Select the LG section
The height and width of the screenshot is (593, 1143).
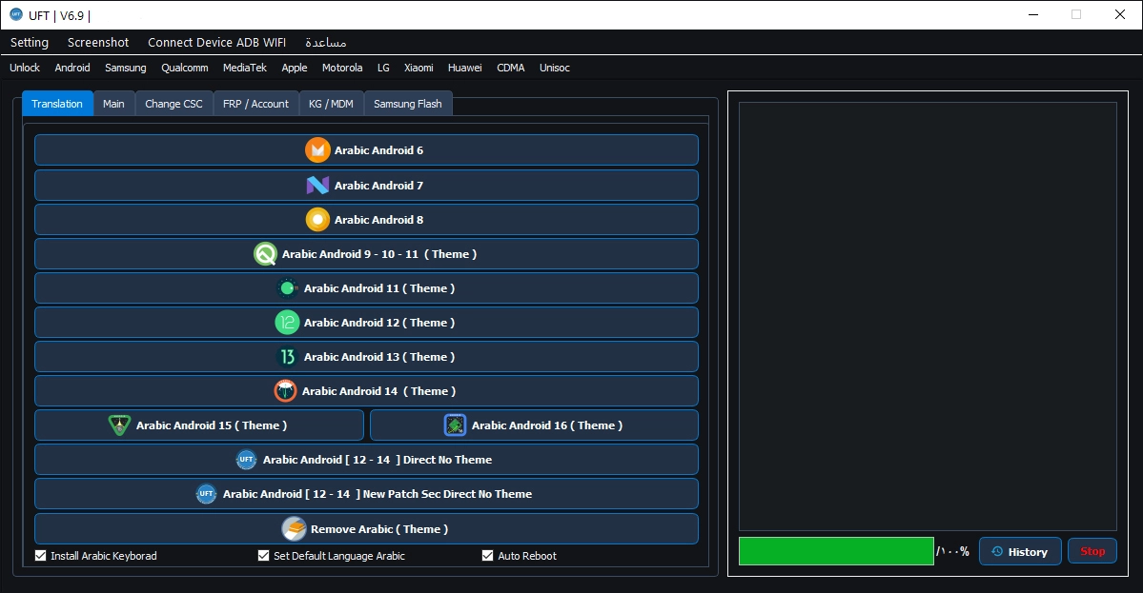tap(383, 68)
